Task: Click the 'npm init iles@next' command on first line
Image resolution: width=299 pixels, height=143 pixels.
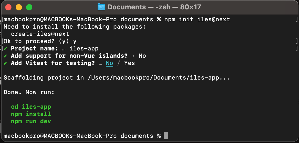Action: click(197, 19)
